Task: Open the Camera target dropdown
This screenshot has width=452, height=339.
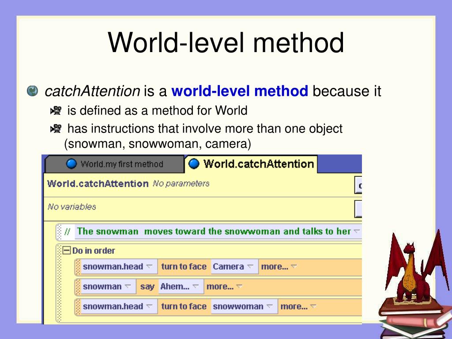Action: tap(250, 266)
